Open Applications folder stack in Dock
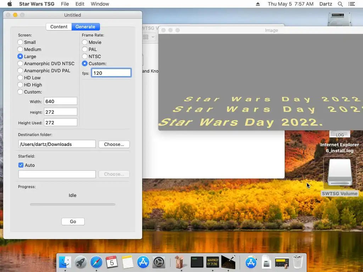This screenshot has width=363, height=272. (251, 262)
